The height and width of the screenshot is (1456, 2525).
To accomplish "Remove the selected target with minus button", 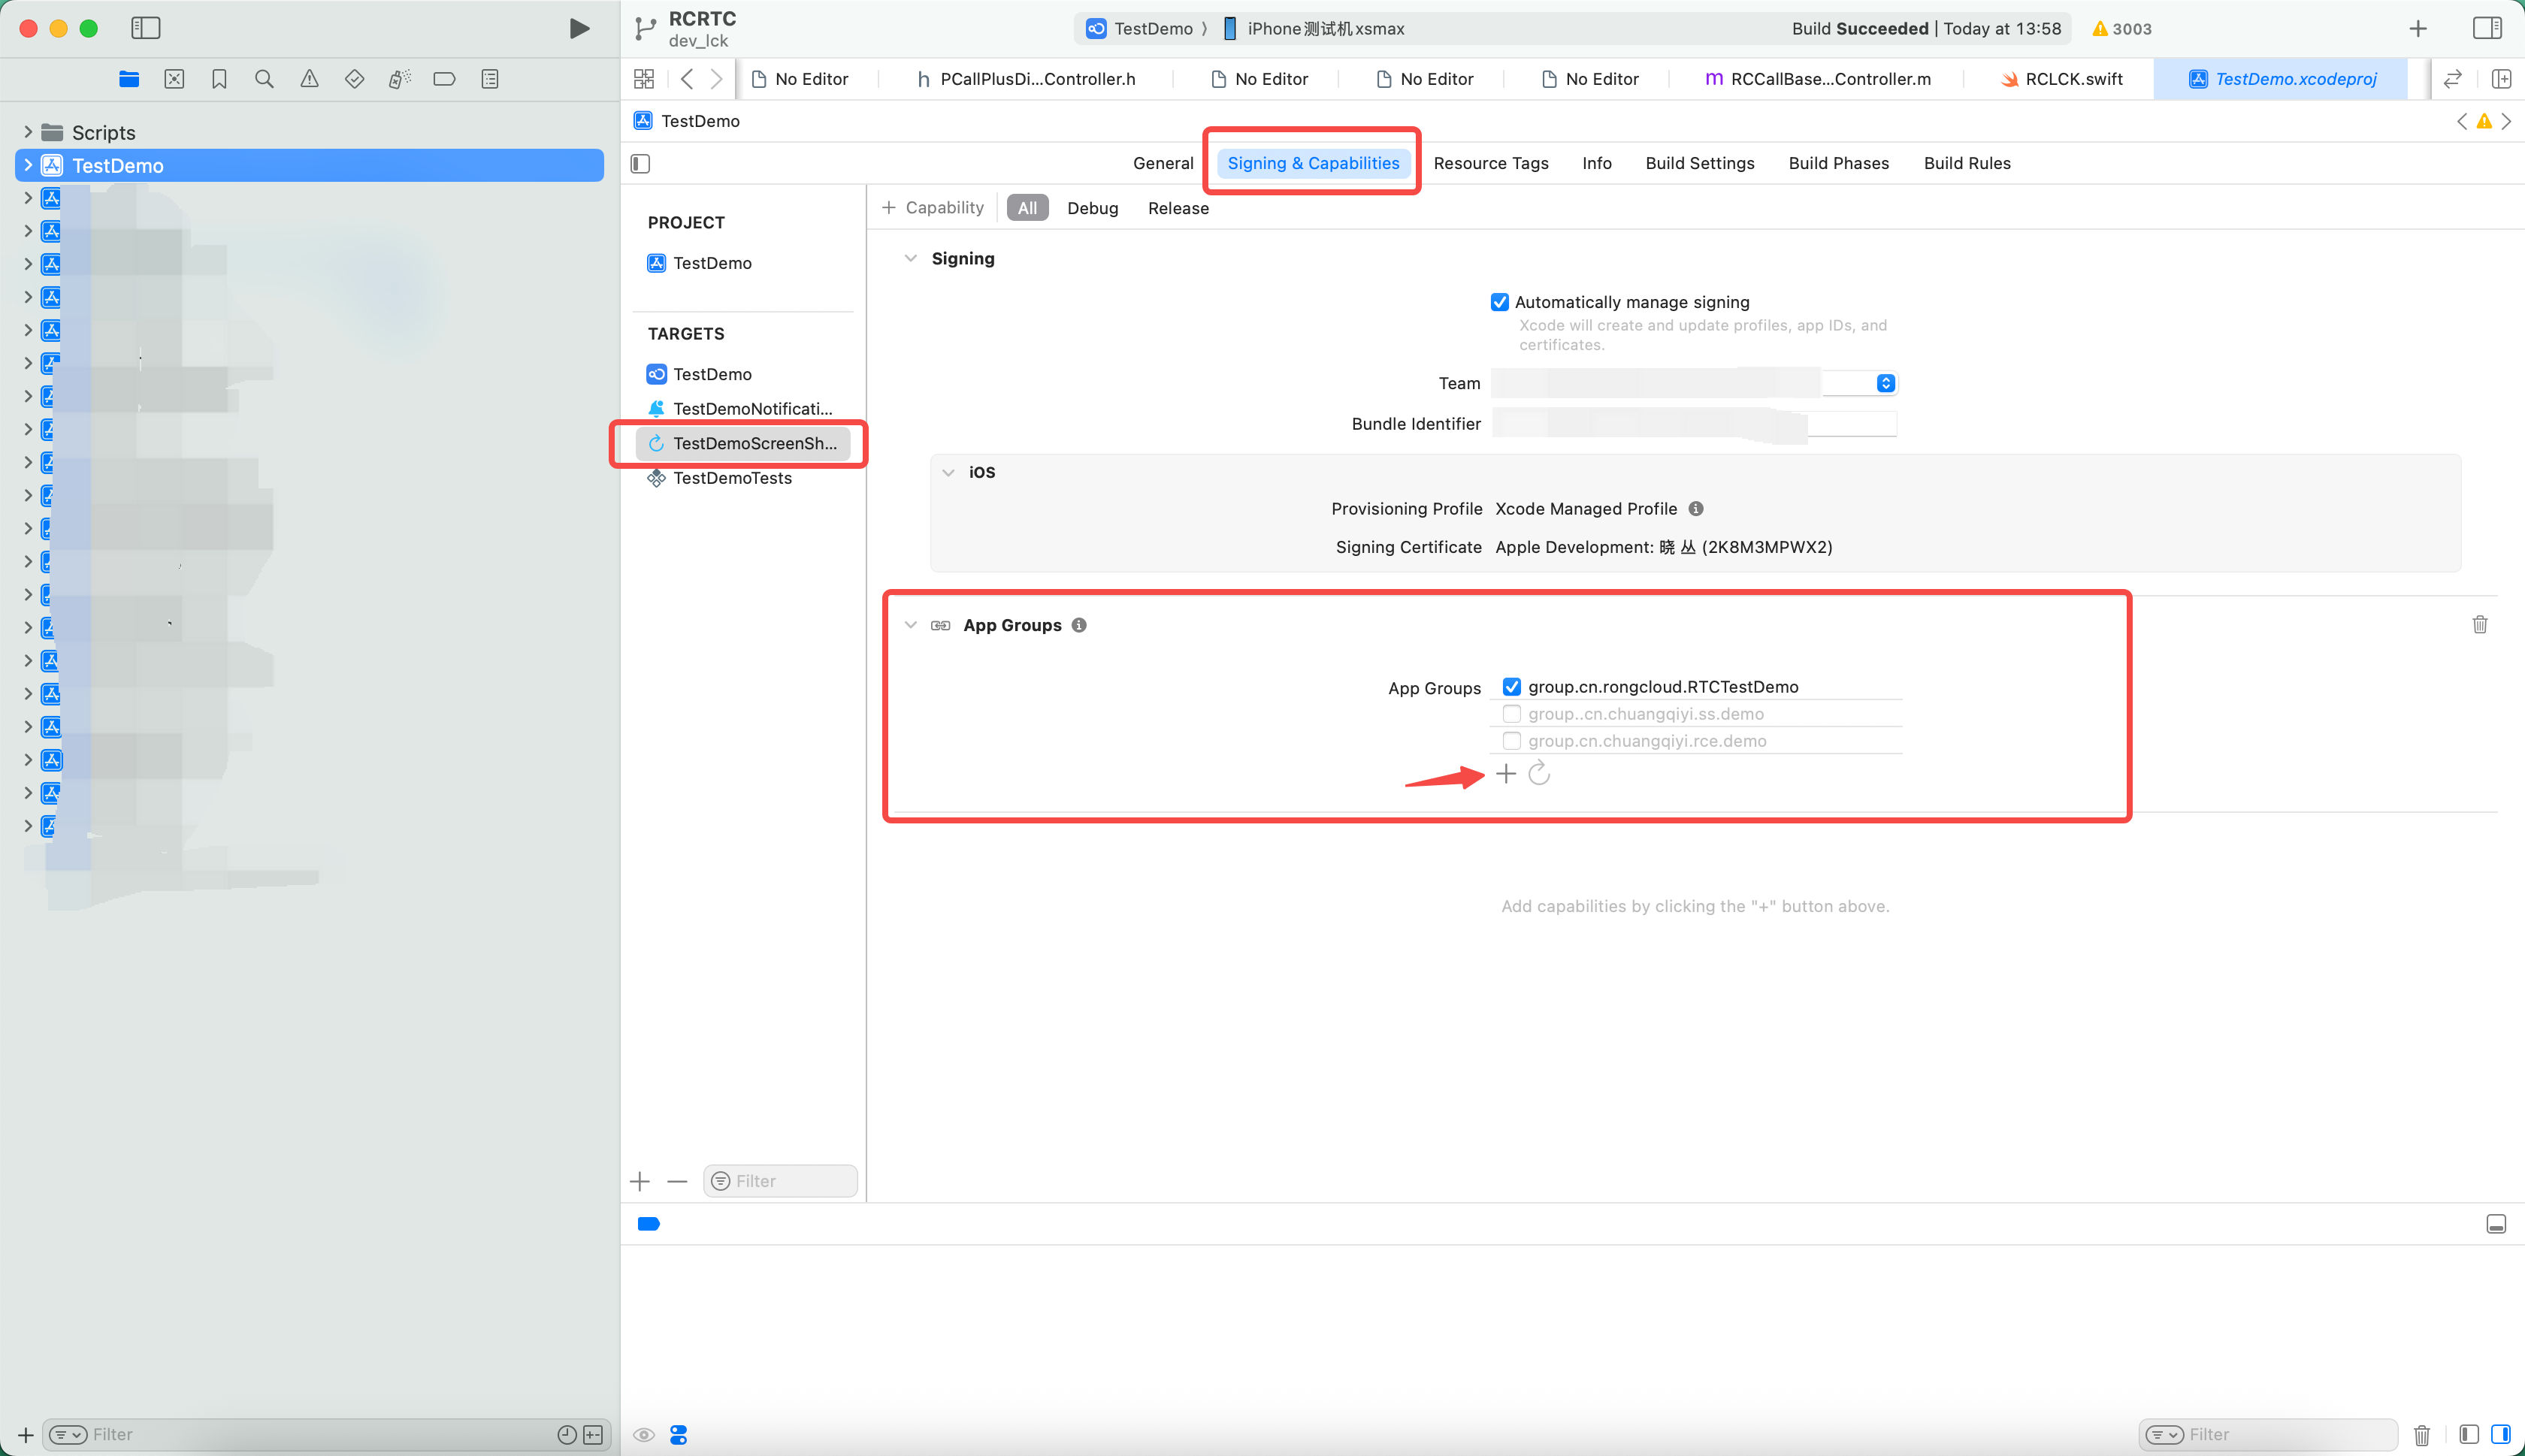I will [x=677, y=1181].
